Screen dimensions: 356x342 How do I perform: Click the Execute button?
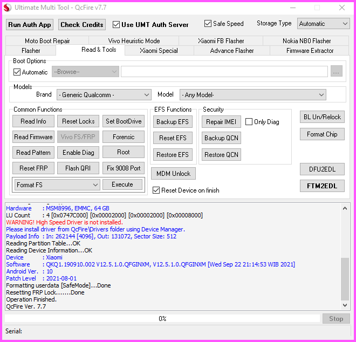coord(122,184)
